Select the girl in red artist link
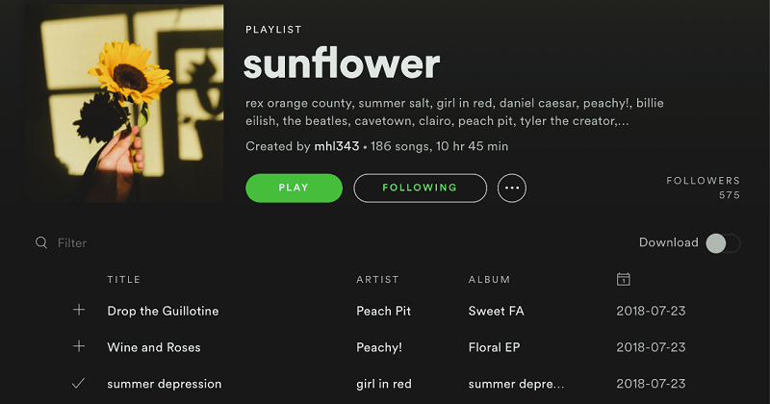 click(x=384, y=384)
